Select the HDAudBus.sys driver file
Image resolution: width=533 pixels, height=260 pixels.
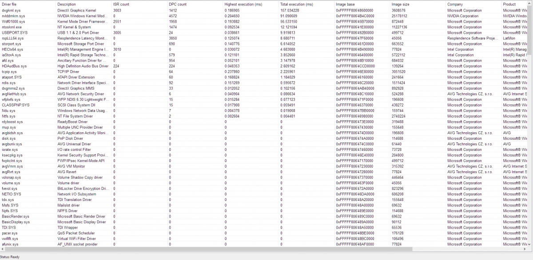click(14, 66)
